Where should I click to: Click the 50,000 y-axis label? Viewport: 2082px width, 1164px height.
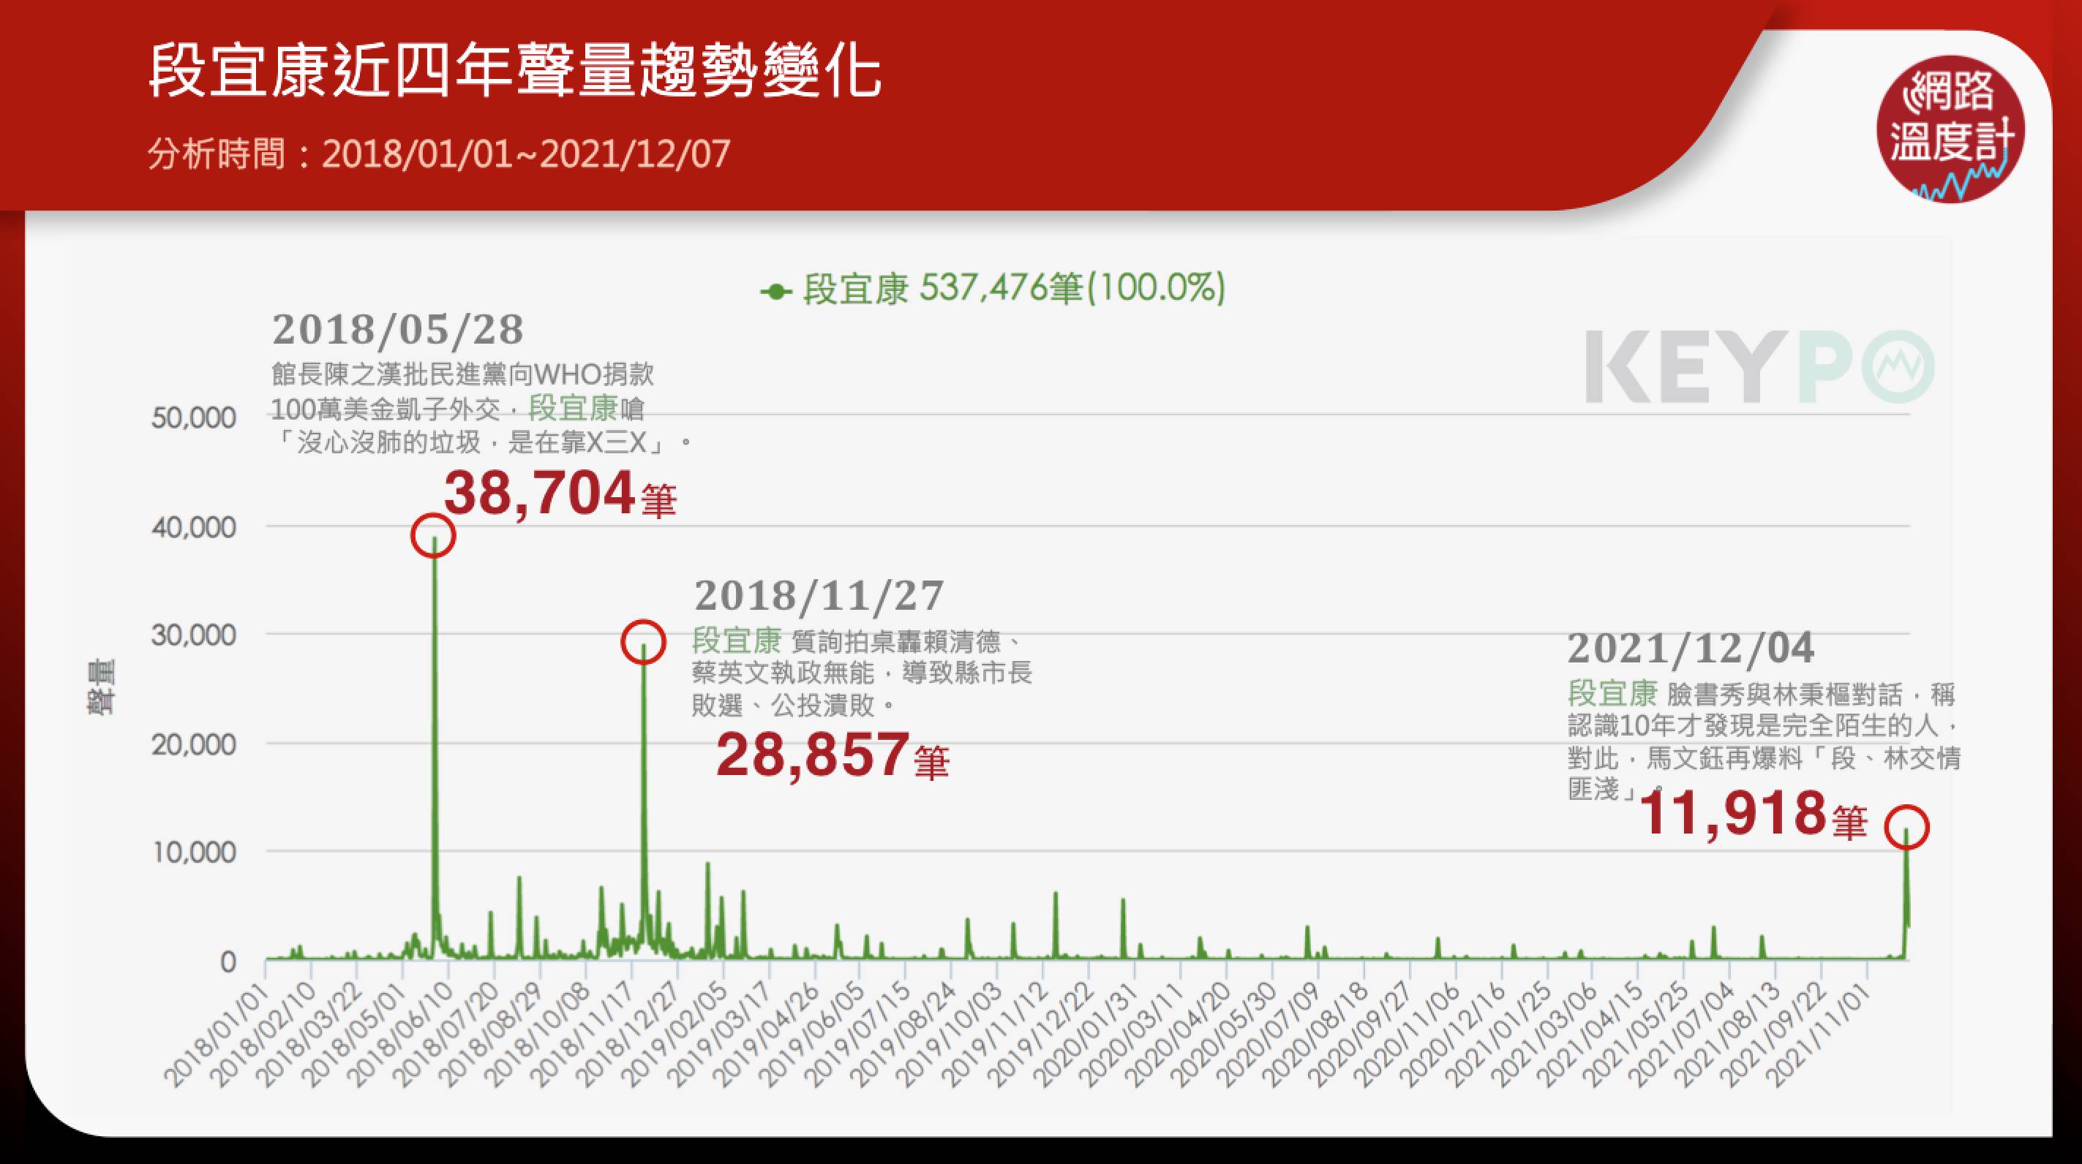[193, 418]
